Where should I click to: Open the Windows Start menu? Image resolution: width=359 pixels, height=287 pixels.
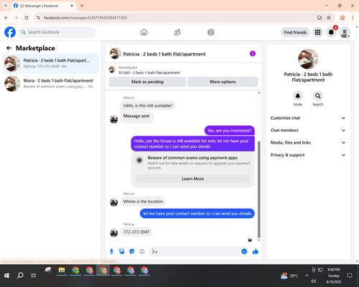(6, 276)
